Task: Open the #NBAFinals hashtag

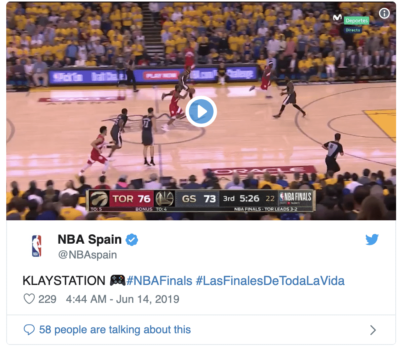Action: click(x=159, y=281)
